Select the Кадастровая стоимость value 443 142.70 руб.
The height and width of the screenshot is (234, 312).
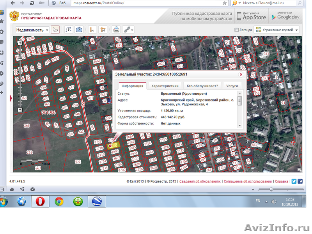tap(173, 117)
